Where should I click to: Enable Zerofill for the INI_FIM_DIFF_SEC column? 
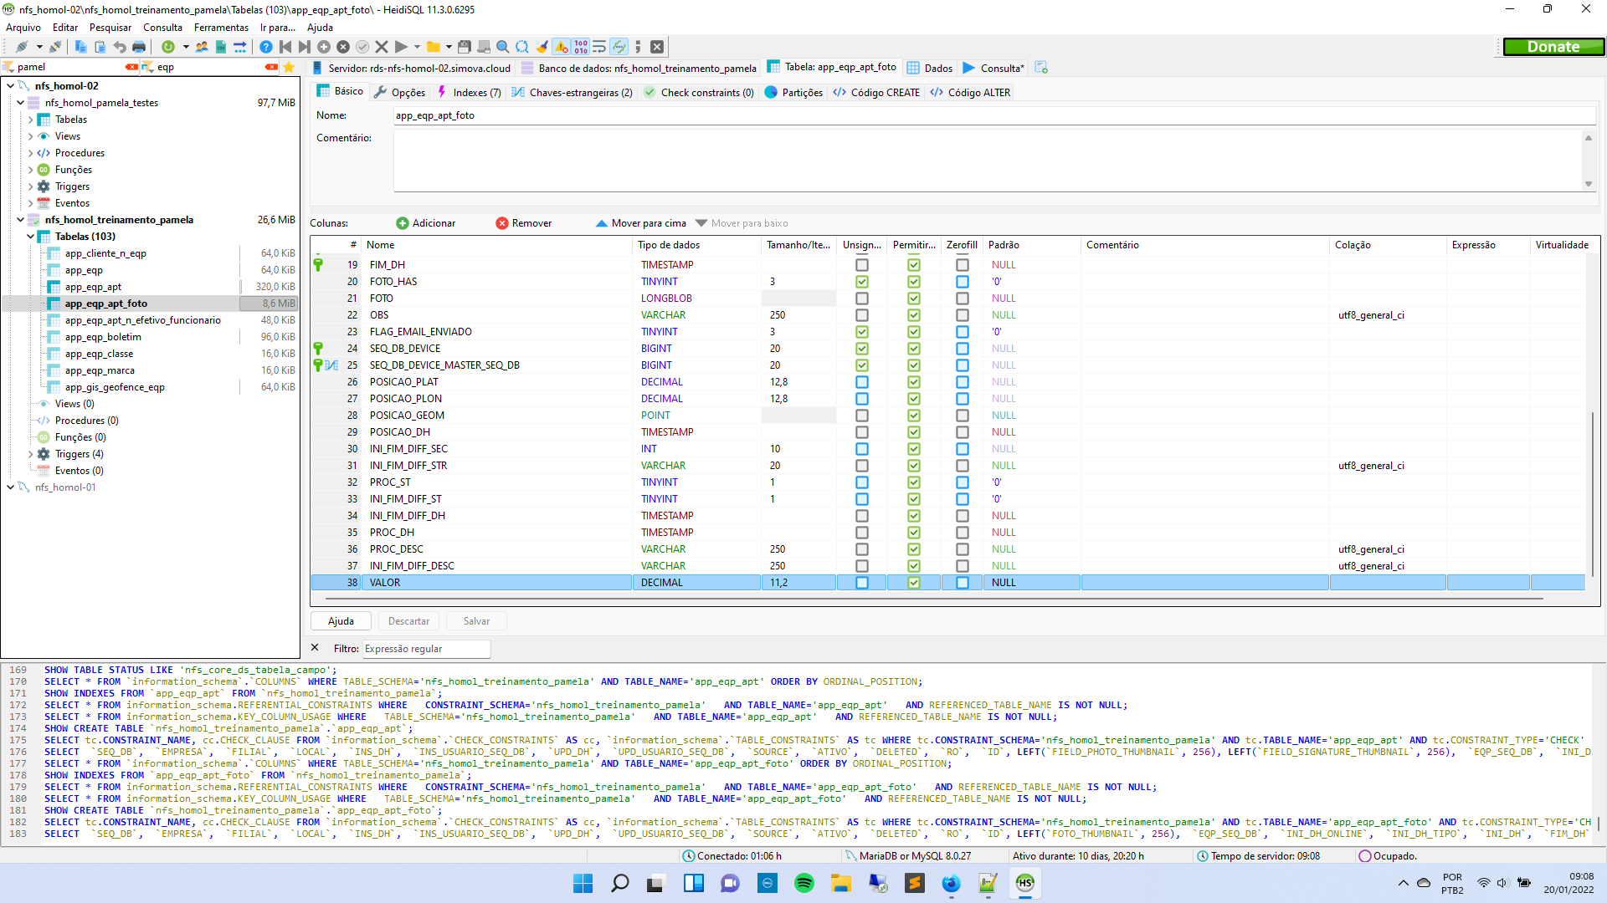(962, 449)
